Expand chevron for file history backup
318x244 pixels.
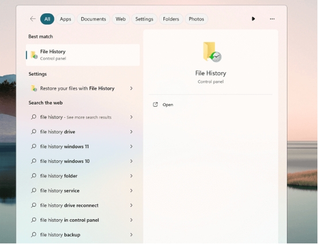coord(132,235)
